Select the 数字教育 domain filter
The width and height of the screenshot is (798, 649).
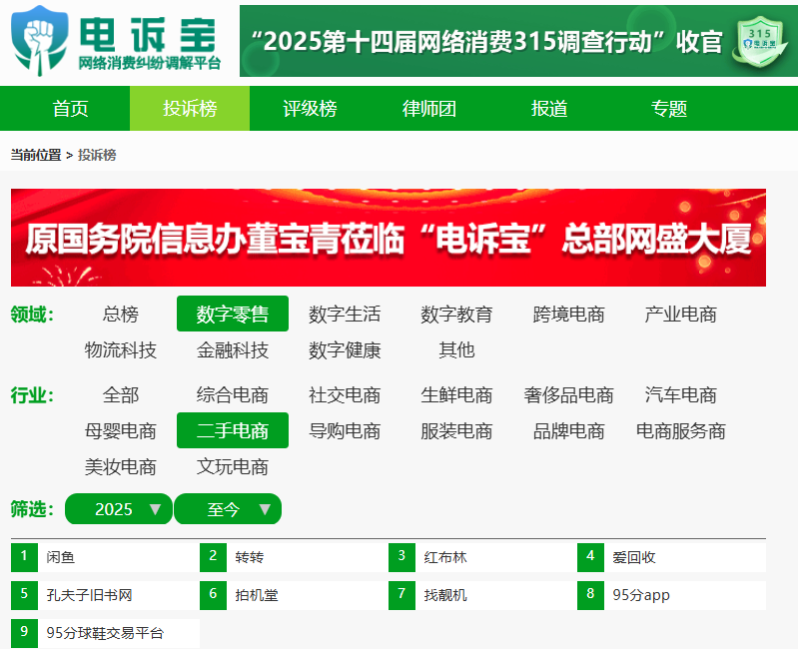click(x=456, y=314)
